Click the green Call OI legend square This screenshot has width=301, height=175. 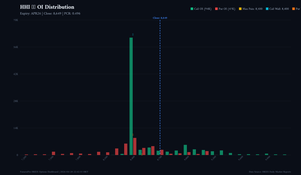192,9
